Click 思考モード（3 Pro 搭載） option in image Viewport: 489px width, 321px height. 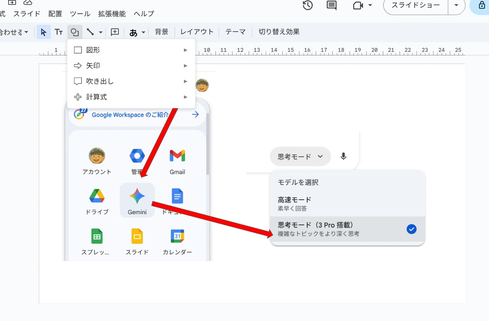pyautogui.click(x=347, y=229)
